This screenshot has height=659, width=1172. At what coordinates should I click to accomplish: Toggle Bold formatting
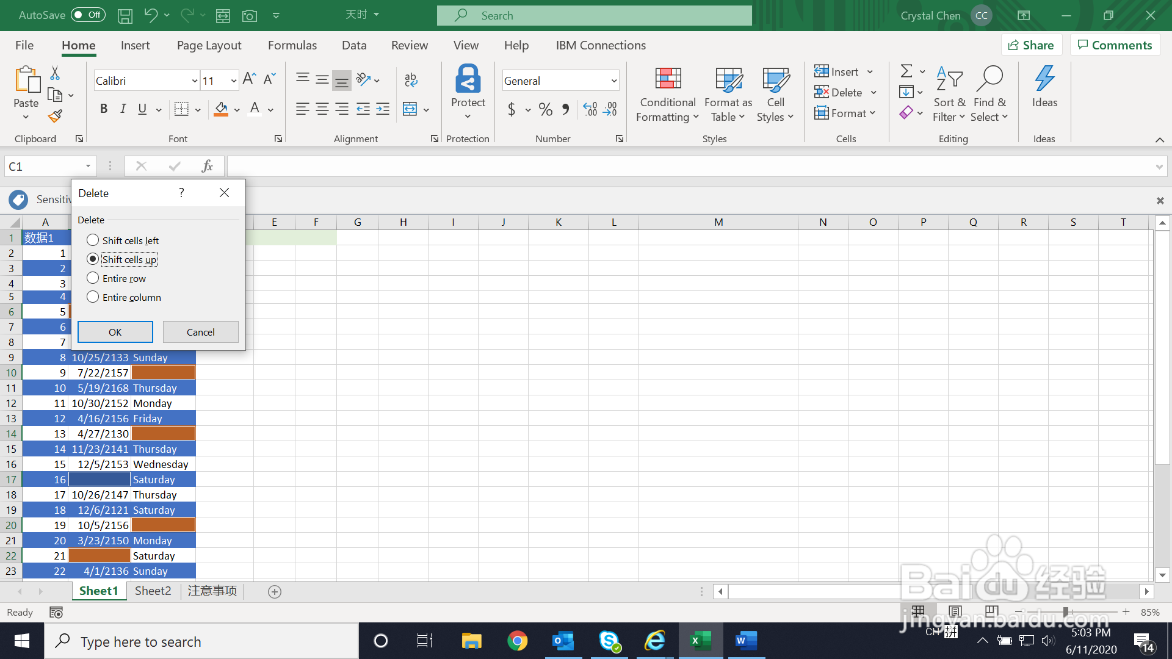point(104,109)
